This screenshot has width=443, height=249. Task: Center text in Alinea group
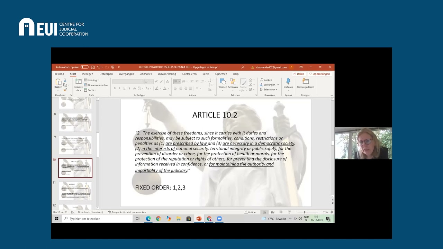180,88
